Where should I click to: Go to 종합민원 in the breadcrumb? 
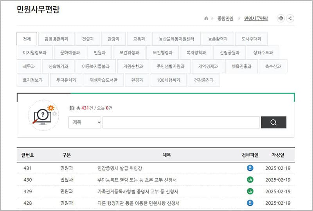tap(225, 18)
